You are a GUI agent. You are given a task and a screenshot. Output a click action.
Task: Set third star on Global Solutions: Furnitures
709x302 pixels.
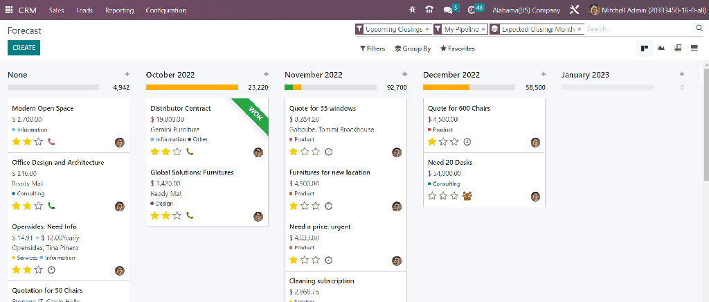[x=177, y=215]
